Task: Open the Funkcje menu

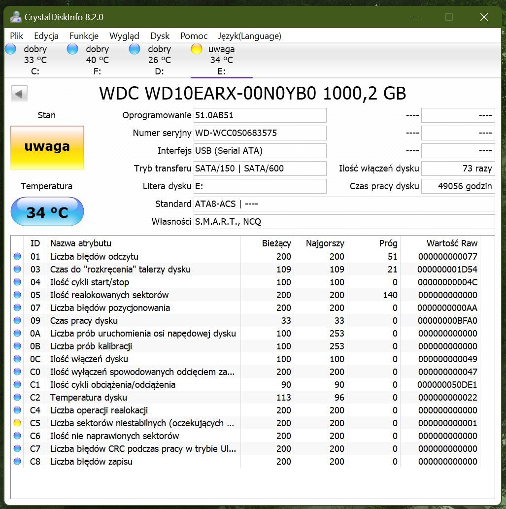Action: click(x=84, y=35)
